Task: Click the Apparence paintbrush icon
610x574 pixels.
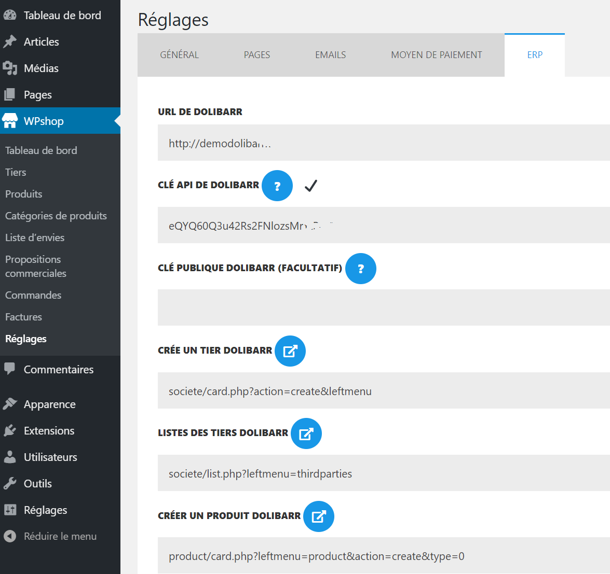Action: (10, 404)
